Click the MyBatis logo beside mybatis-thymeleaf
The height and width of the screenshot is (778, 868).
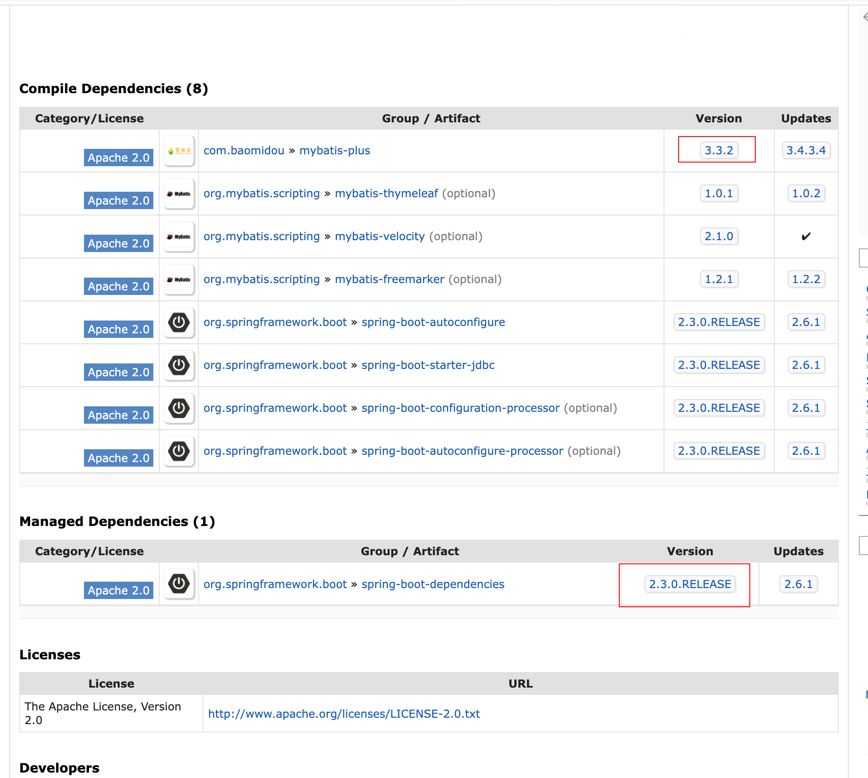tap(179, 194)
